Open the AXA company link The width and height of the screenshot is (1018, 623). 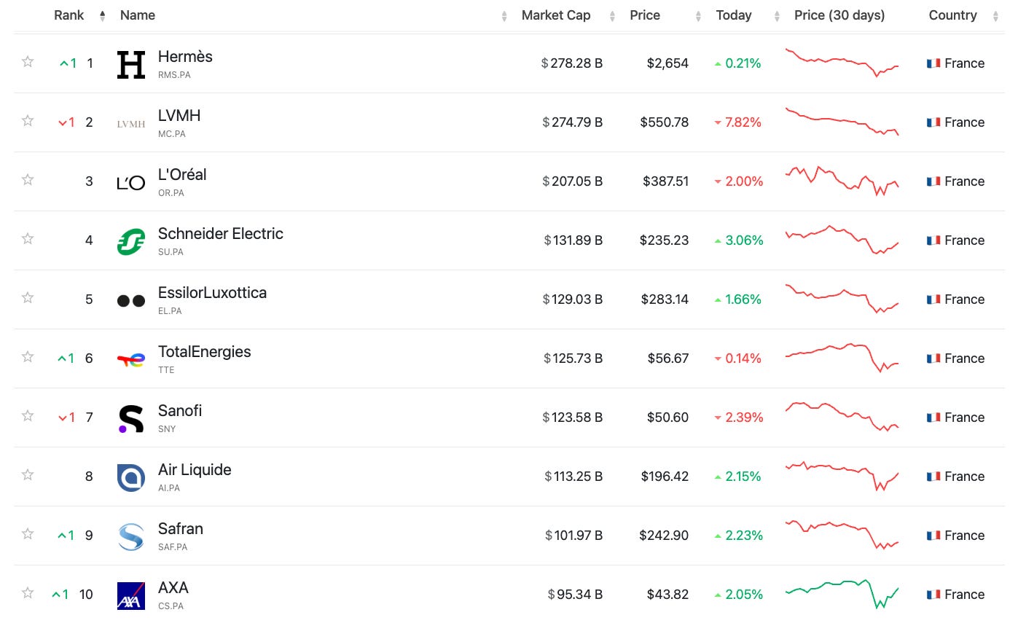[x=173, y=588]
